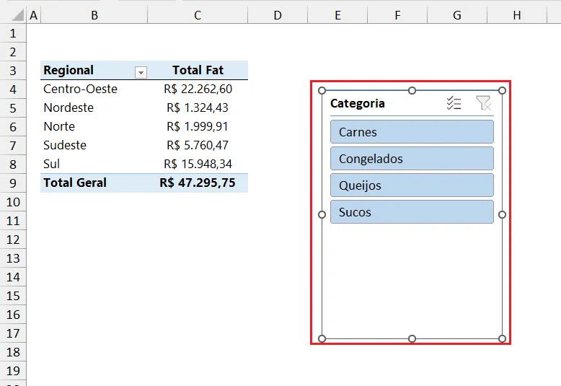Select the Nordeste cell
The width and height of the screenshot is (561, 386).
tap(94, 108)
